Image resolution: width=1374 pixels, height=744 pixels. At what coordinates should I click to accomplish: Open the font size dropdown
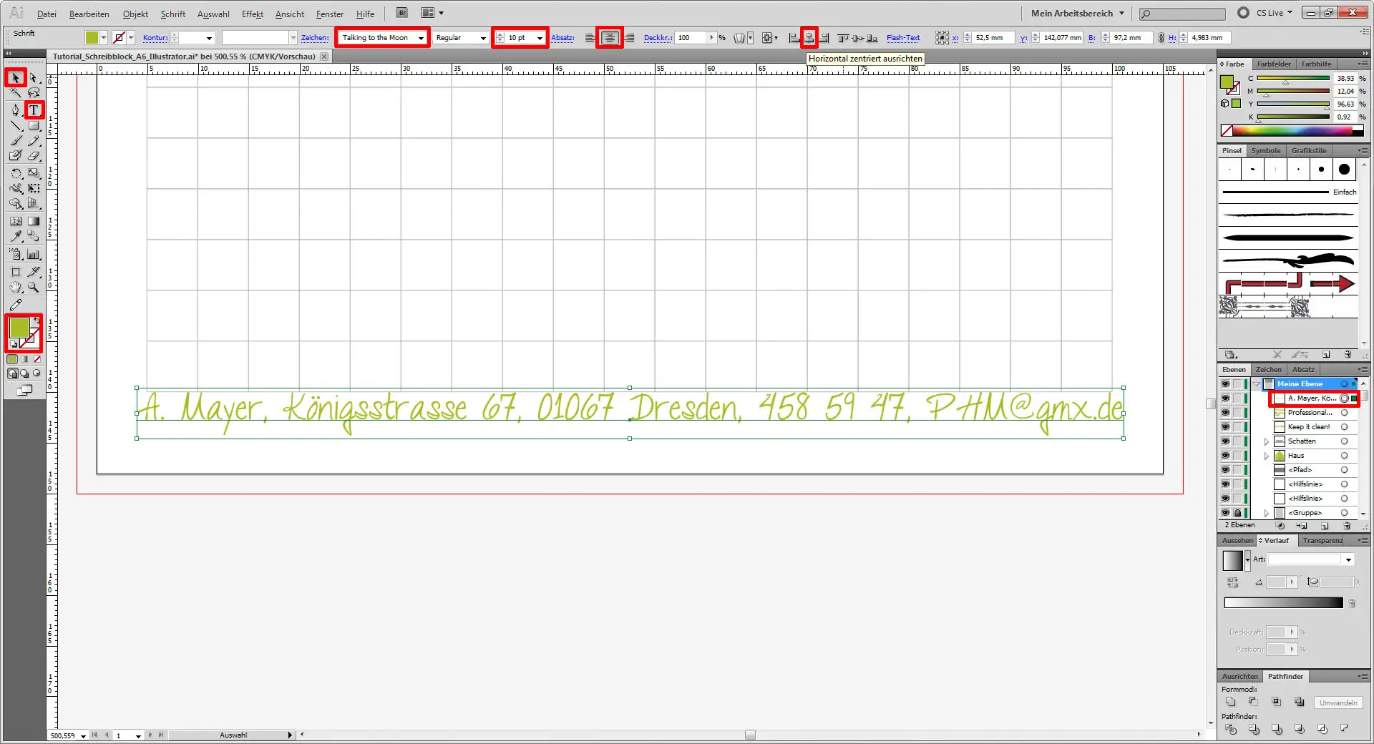pyautogui.click(x=540, y=38)
